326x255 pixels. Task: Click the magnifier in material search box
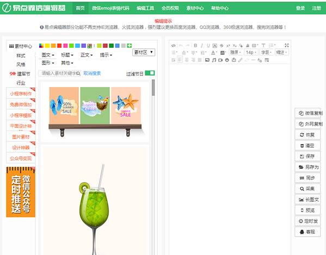[x=78, y=73]
